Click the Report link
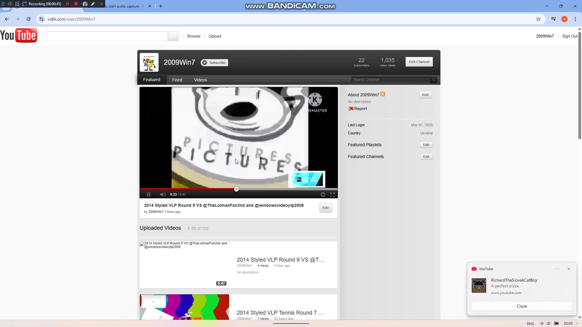The height and width of the screenshot is (327, 582). coord(360,108)
